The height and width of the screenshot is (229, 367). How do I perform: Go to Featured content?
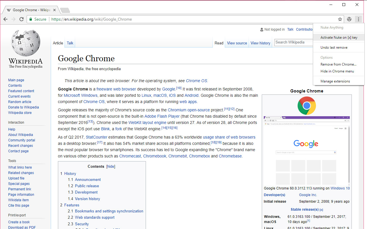point(21,91)
